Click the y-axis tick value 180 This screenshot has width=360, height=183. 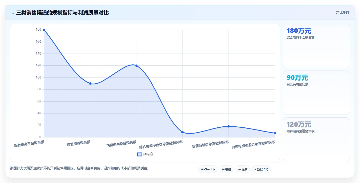click(x=39, y=30)
